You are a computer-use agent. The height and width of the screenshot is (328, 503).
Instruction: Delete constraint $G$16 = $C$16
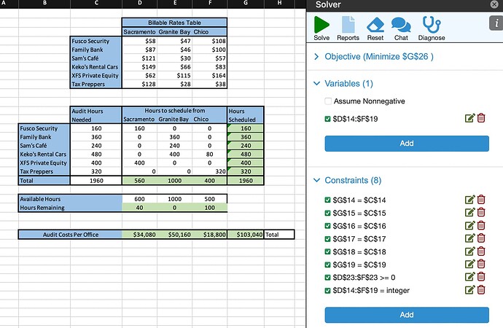tap(481, 225)
